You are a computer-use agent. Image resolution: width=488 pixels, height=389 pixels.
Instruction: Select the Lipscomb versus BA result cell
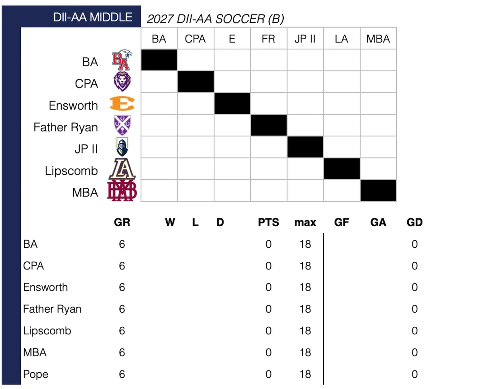pyautogui.click(x=159, y=169)
